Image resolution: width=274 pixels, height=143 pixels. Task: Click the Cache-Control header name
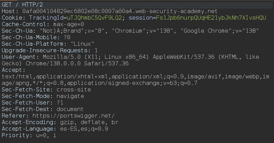tap(26, 24)
